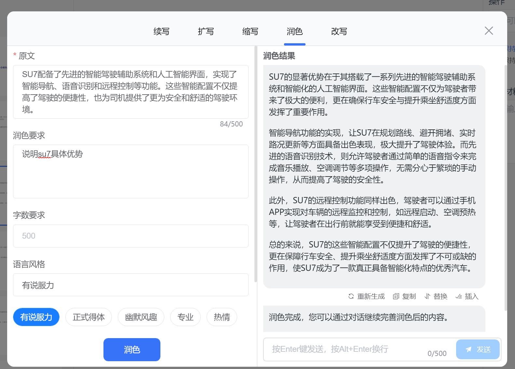Click the paragraph starting with SU7的显著优势
515x369 pixels.
click(372, 94)
